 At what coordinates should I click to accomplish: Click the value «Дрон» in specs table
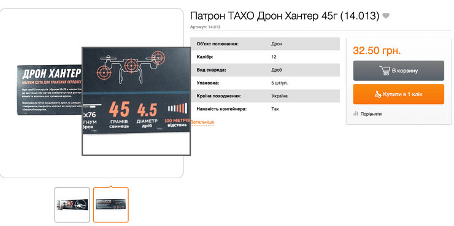pos(276,44)
